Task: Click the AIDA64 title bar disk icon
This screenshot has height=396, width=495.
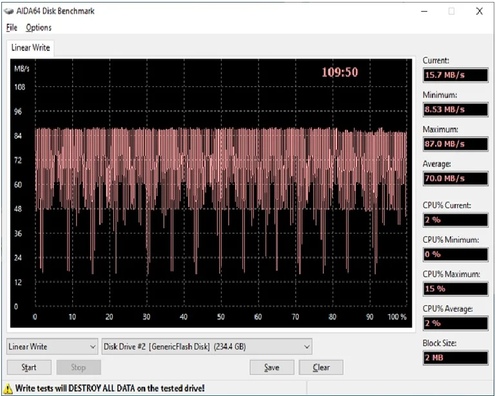Action: 8,11
